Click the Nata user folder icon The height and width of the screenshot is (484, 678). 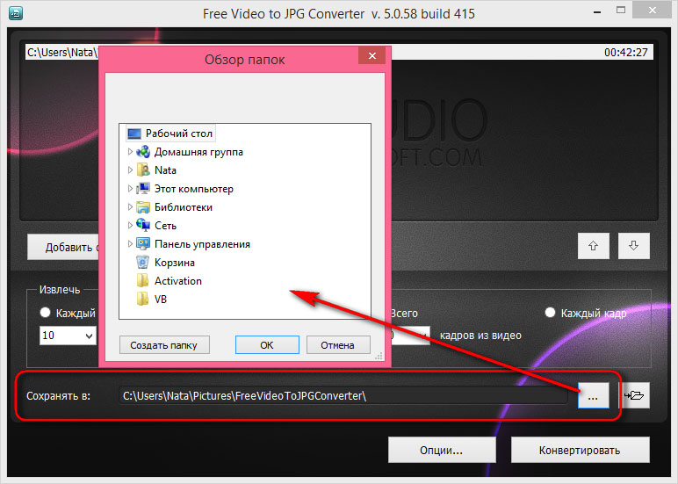point(143,170)
